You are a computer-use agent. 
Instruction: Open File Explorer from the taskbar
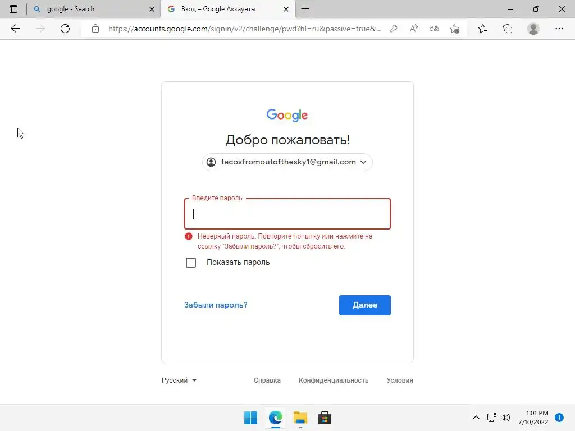click(x=300, y=418)
